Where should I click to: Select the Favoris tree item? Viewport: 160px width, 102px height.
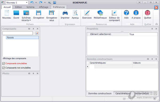(x=22, y=38)
